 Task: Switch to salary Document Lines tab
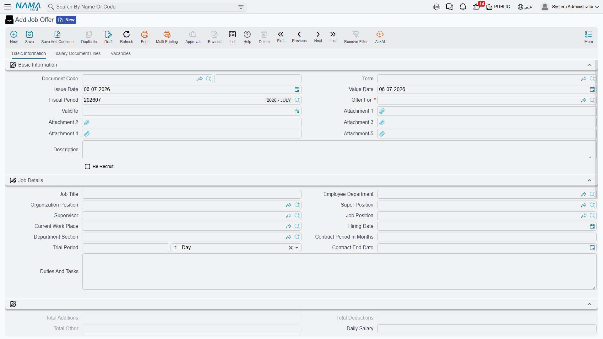tap(78, 54)
